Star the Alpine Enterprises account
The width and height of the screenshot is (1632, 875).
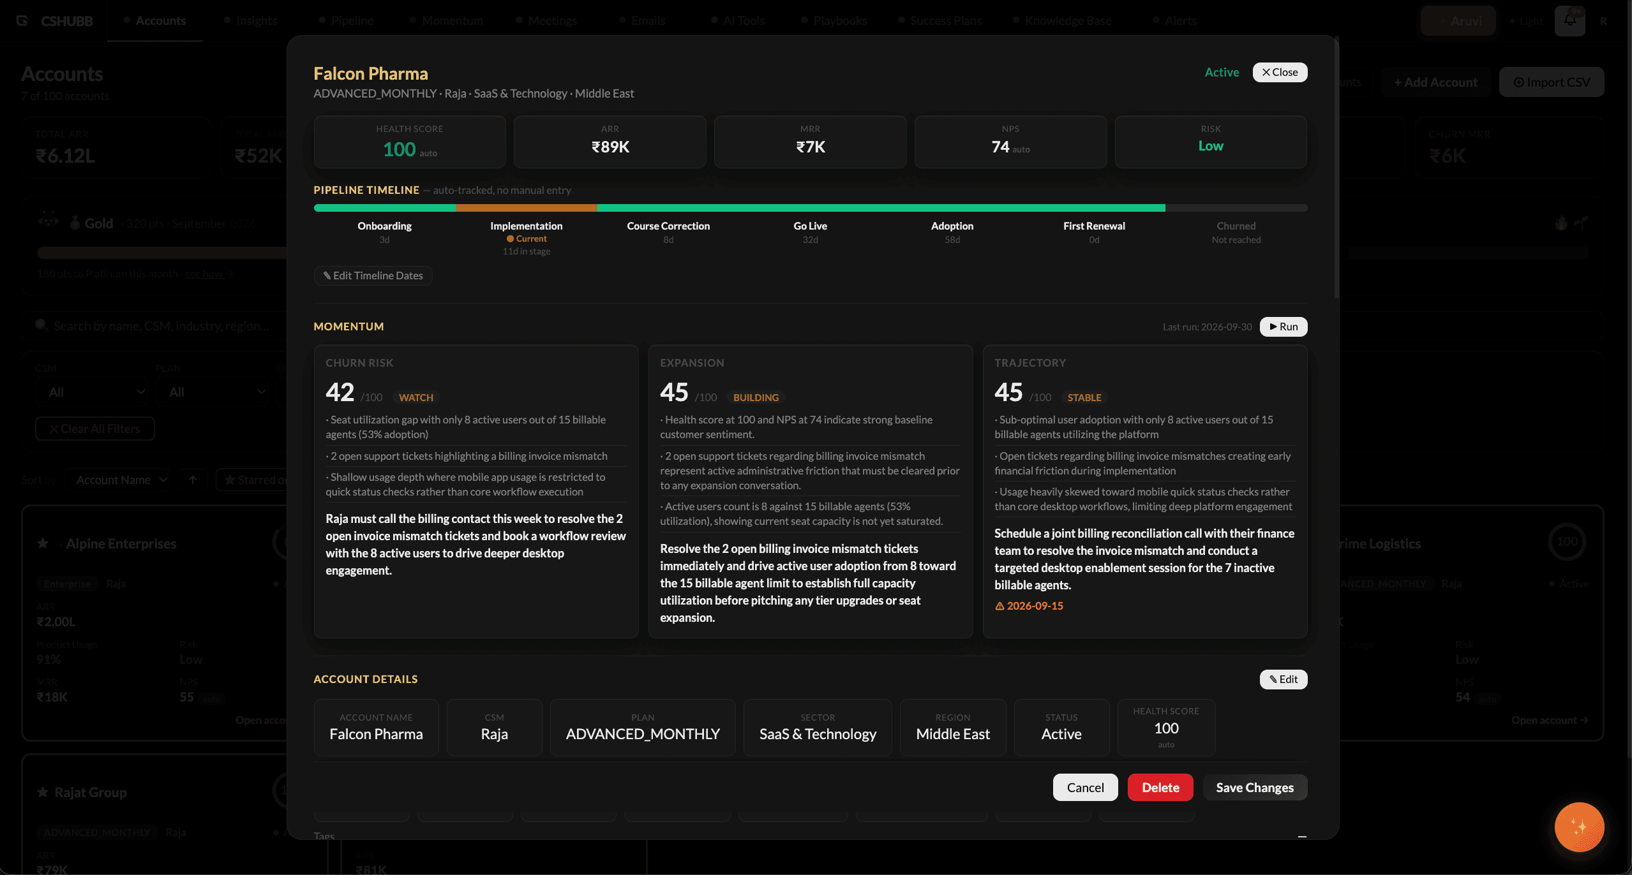click(x=43, y=543)
